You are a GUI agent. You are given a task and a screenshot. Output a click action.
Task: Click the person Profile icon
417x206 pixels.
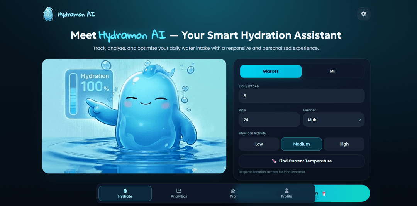coord(286,190)
